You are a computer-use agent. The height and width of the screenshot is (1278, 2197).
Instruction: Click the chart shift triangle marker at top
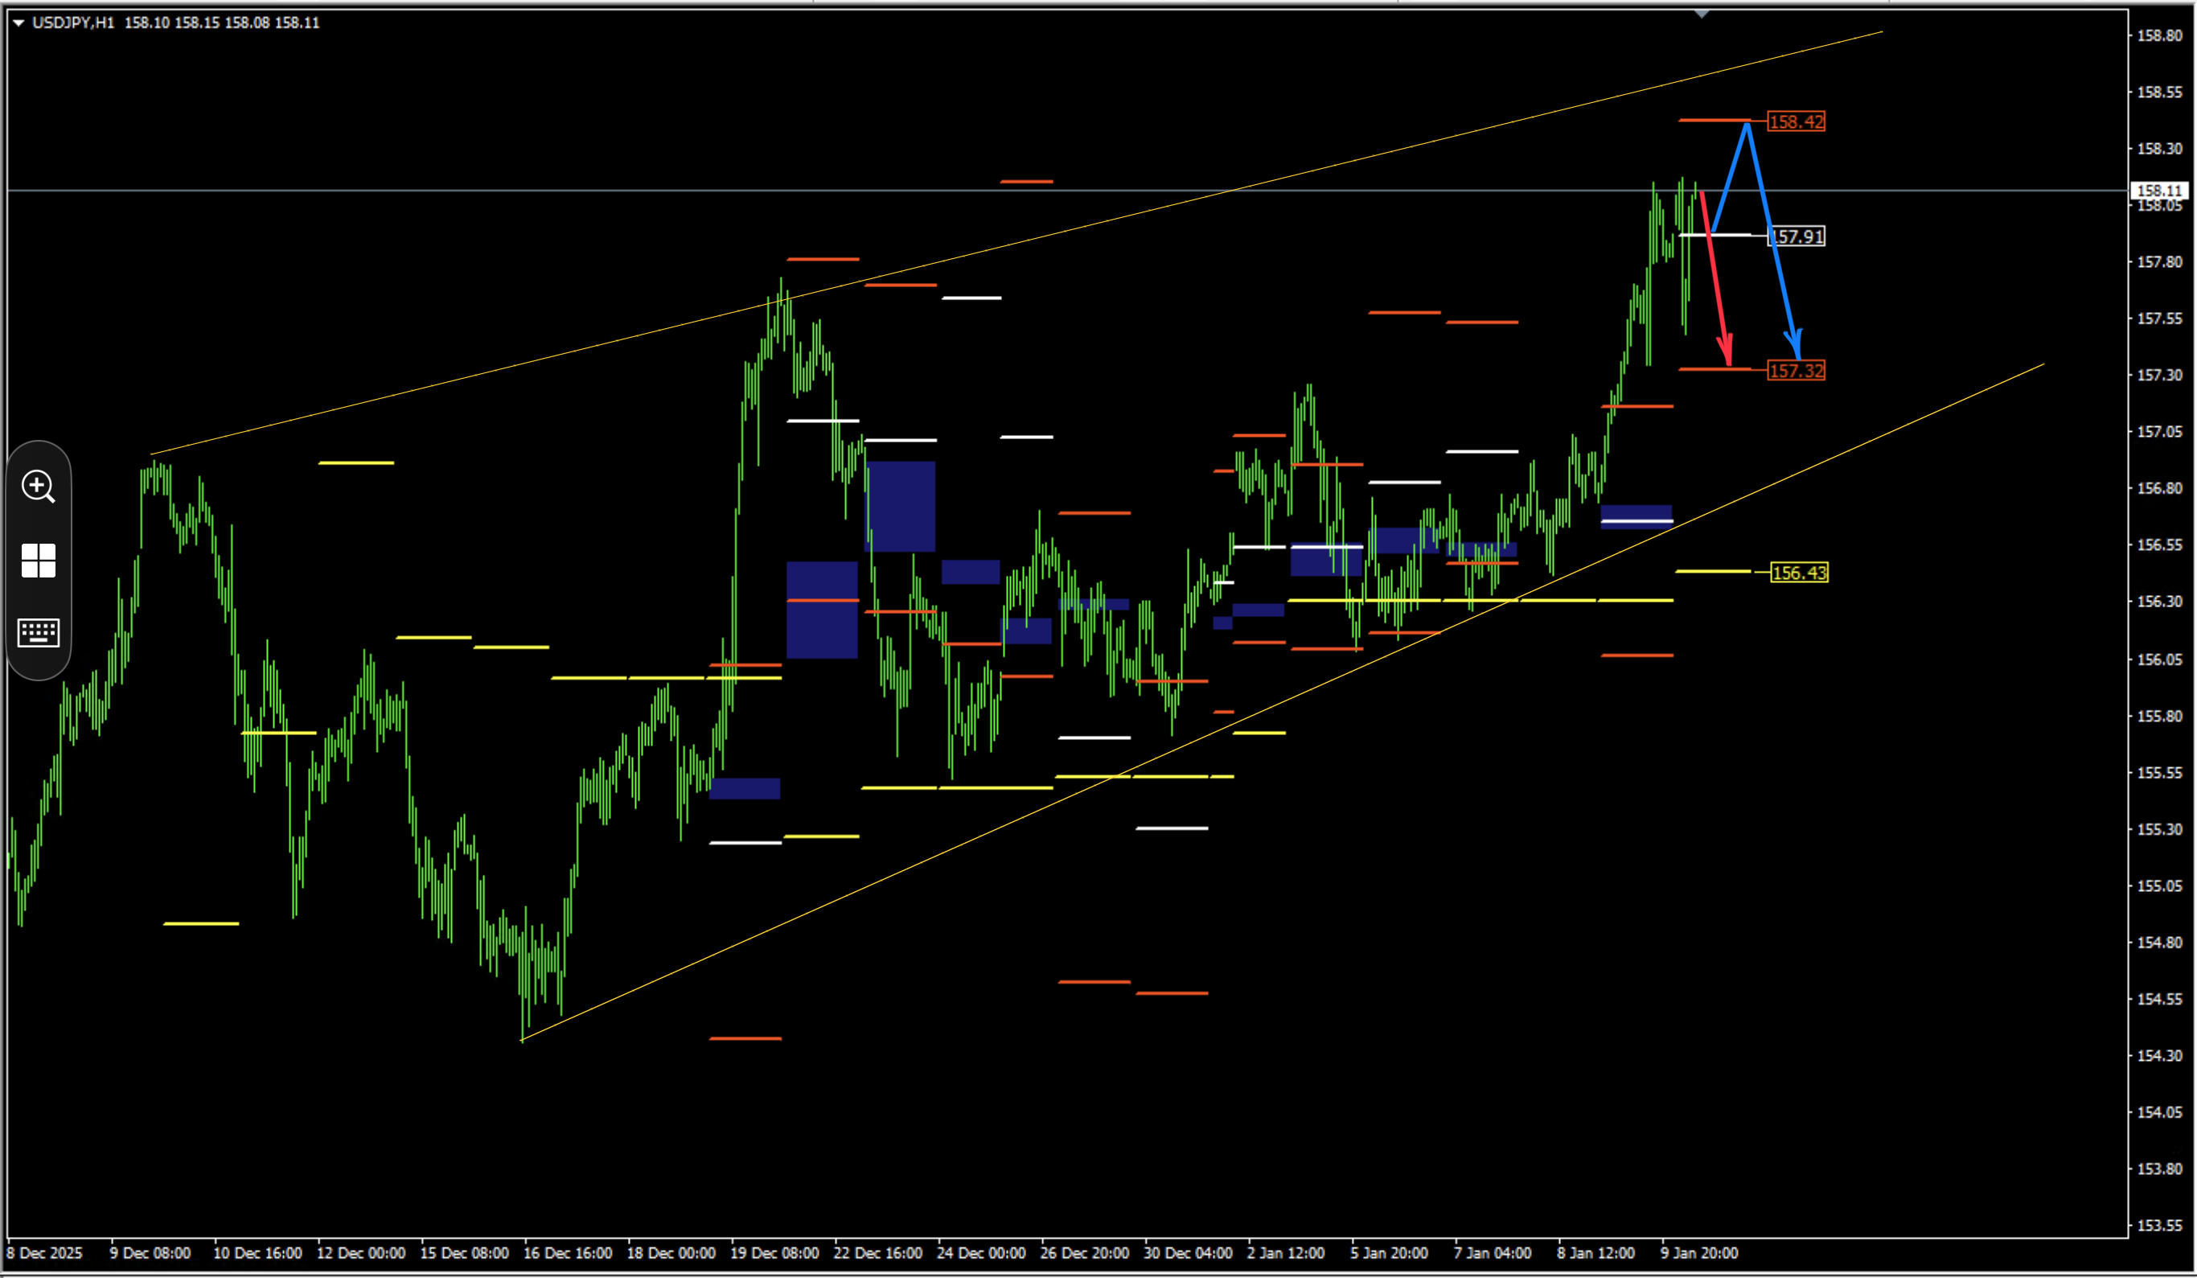[x=1702, y=14]
